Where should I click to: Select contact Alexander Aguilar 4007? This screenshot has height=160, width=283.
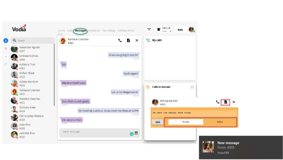(x=32, y=49)
